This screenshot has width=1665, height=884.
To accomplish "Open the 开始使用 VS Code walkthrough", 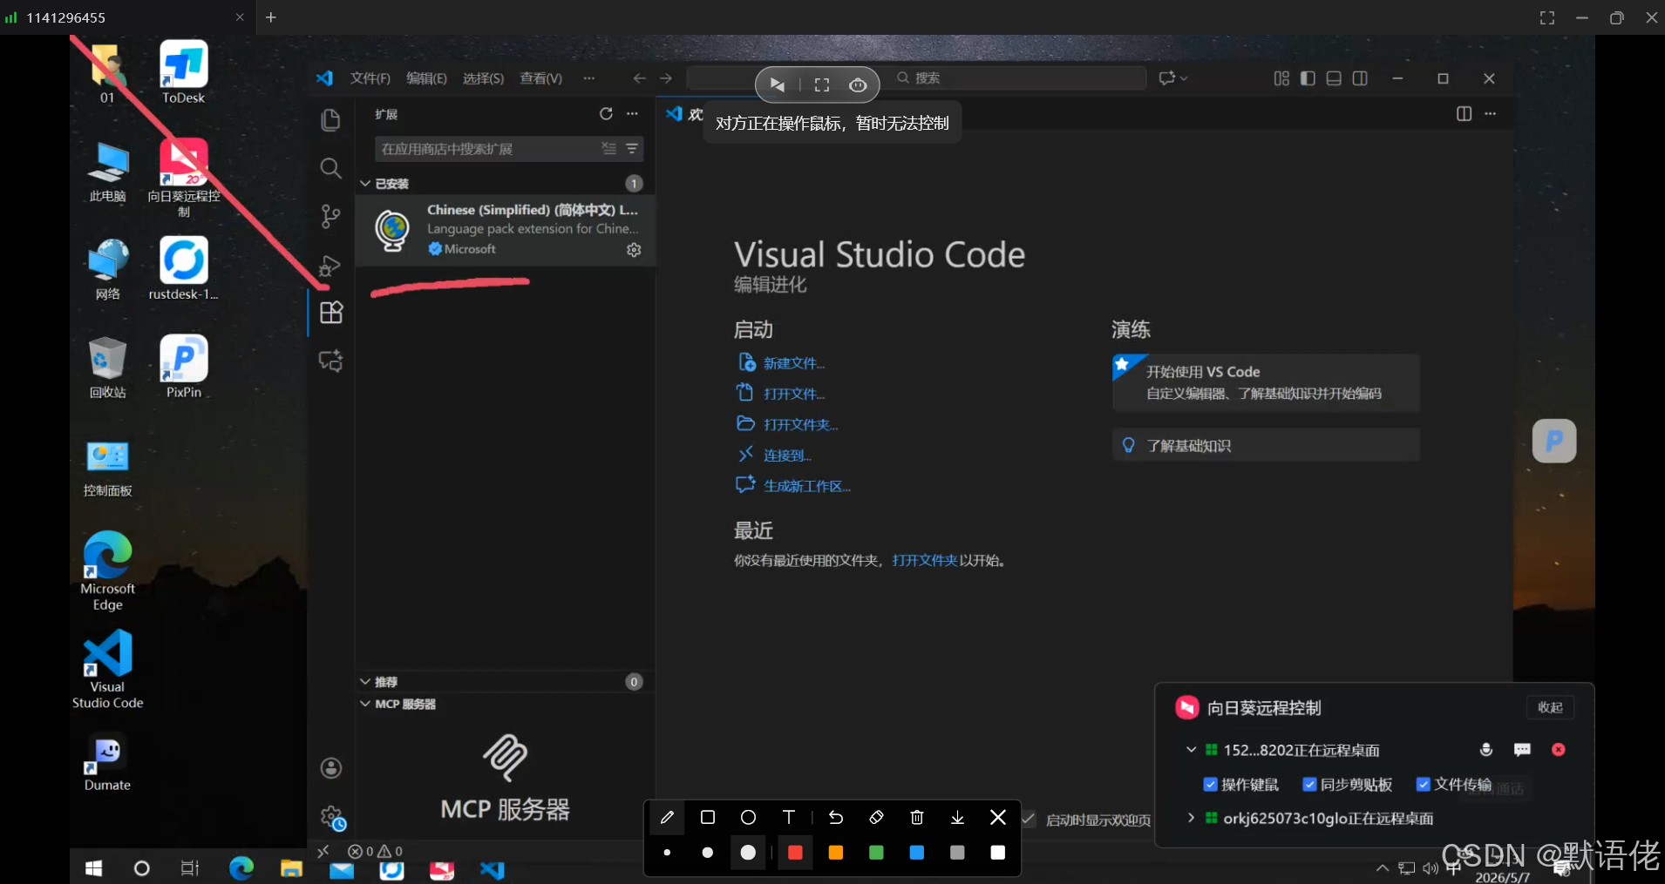I will (x=1266, y=382).
